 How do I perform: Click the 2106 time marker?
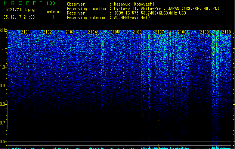click(137, 32)
